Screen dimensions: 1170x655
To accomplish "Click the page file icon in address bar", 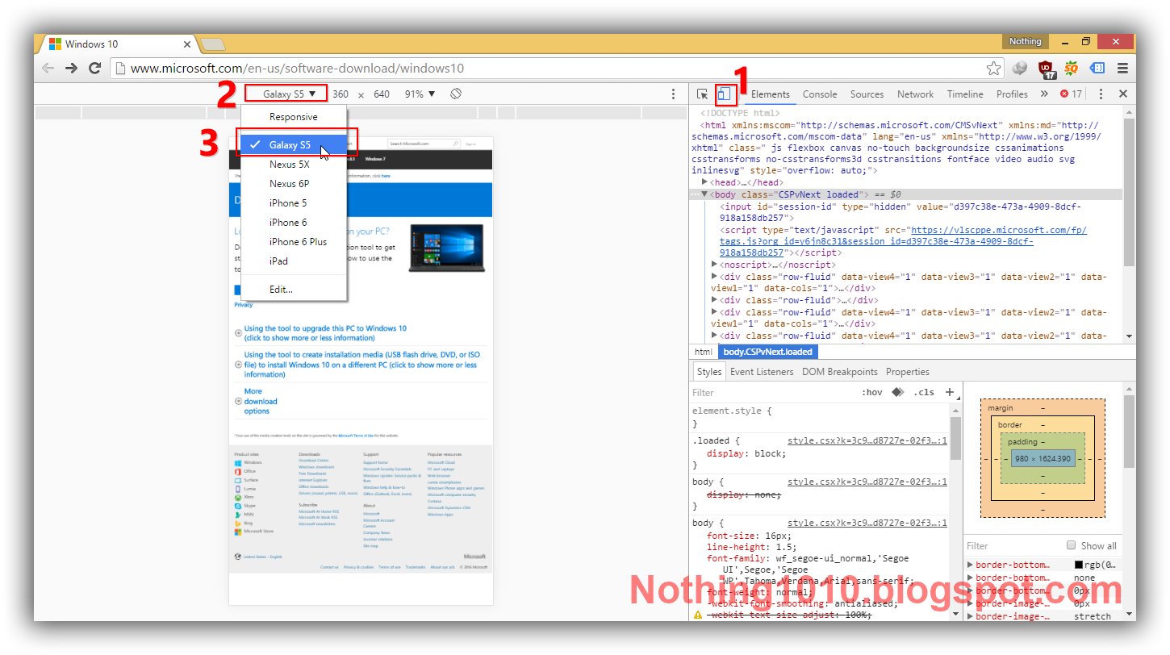I will click(119, 69).
